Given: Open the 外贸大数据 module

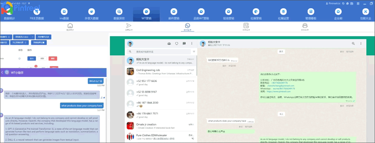Looking at the screenshot, I should pos(91,14).
